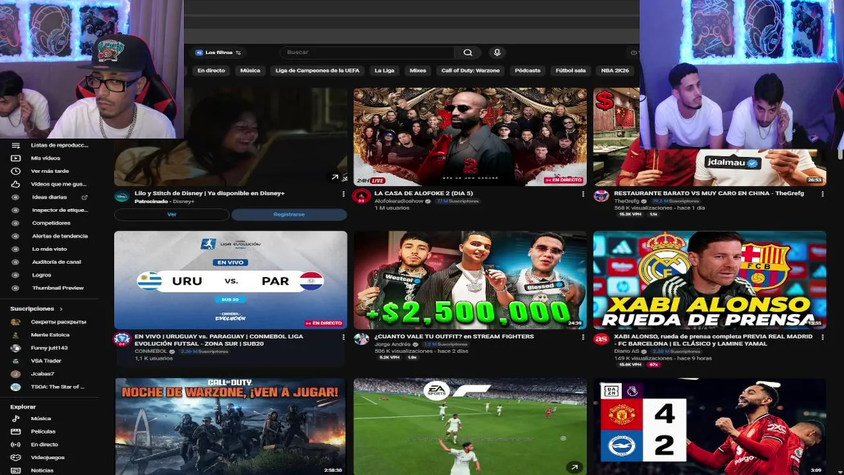This screenshot has width=844, height=475.
Task: Click the Auditoría de canal icon
Action: click(16, 262)
